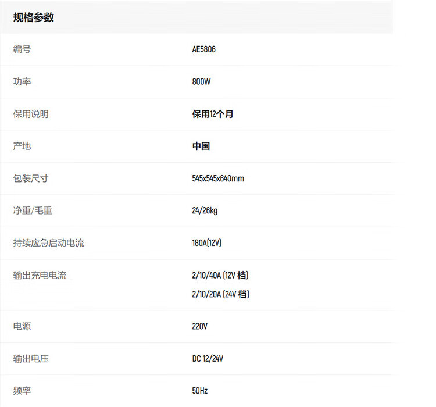The width and height of the screenshot is (436, 407).
Task: Click the 50Hz frequency value
Action: coord(199,391)
